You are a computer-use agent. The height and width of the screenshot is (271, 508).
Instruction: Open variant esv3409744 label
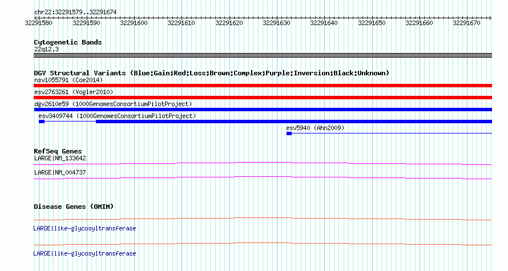(117, 116)
